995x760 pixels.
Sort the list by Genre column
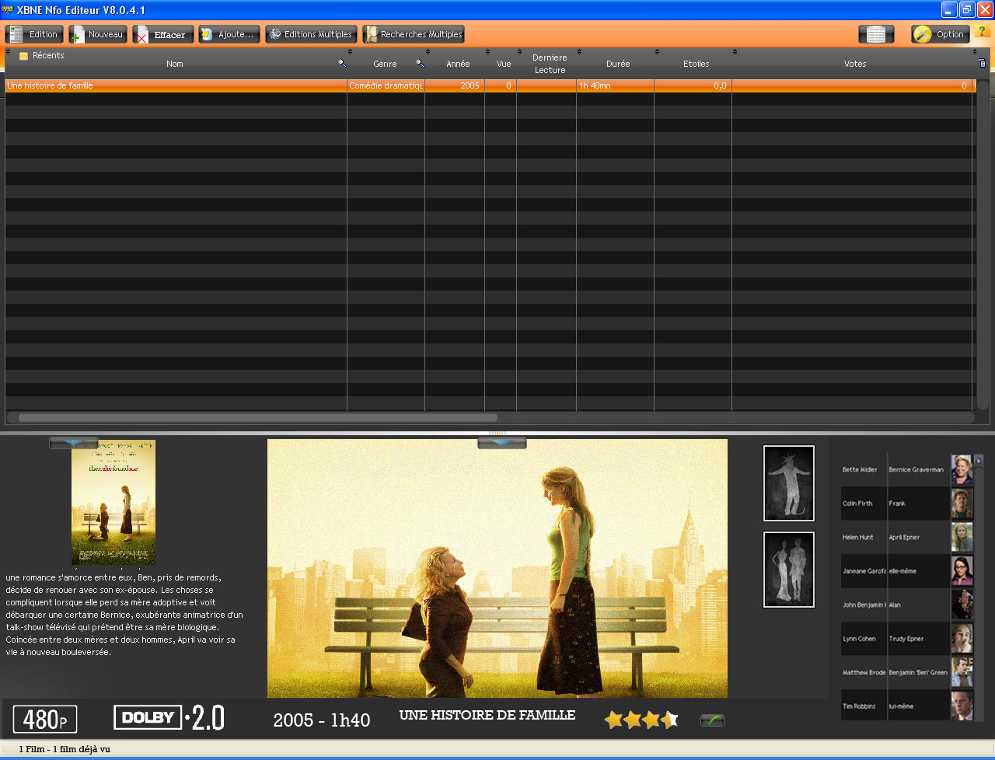coord(385,64)
